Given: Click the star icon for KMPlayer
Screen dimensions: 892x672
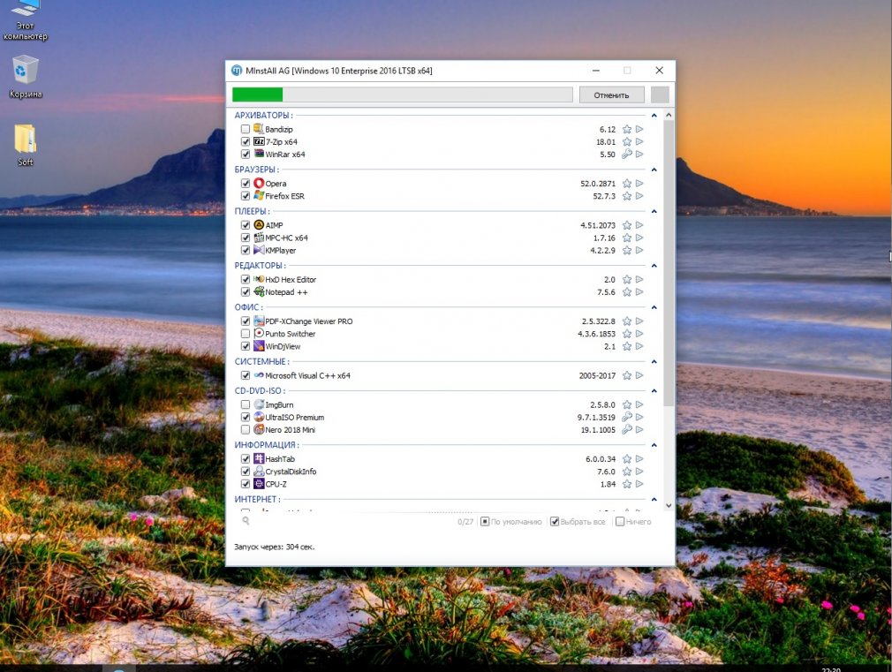Looking at the screenshot, I should click(626, 251).
